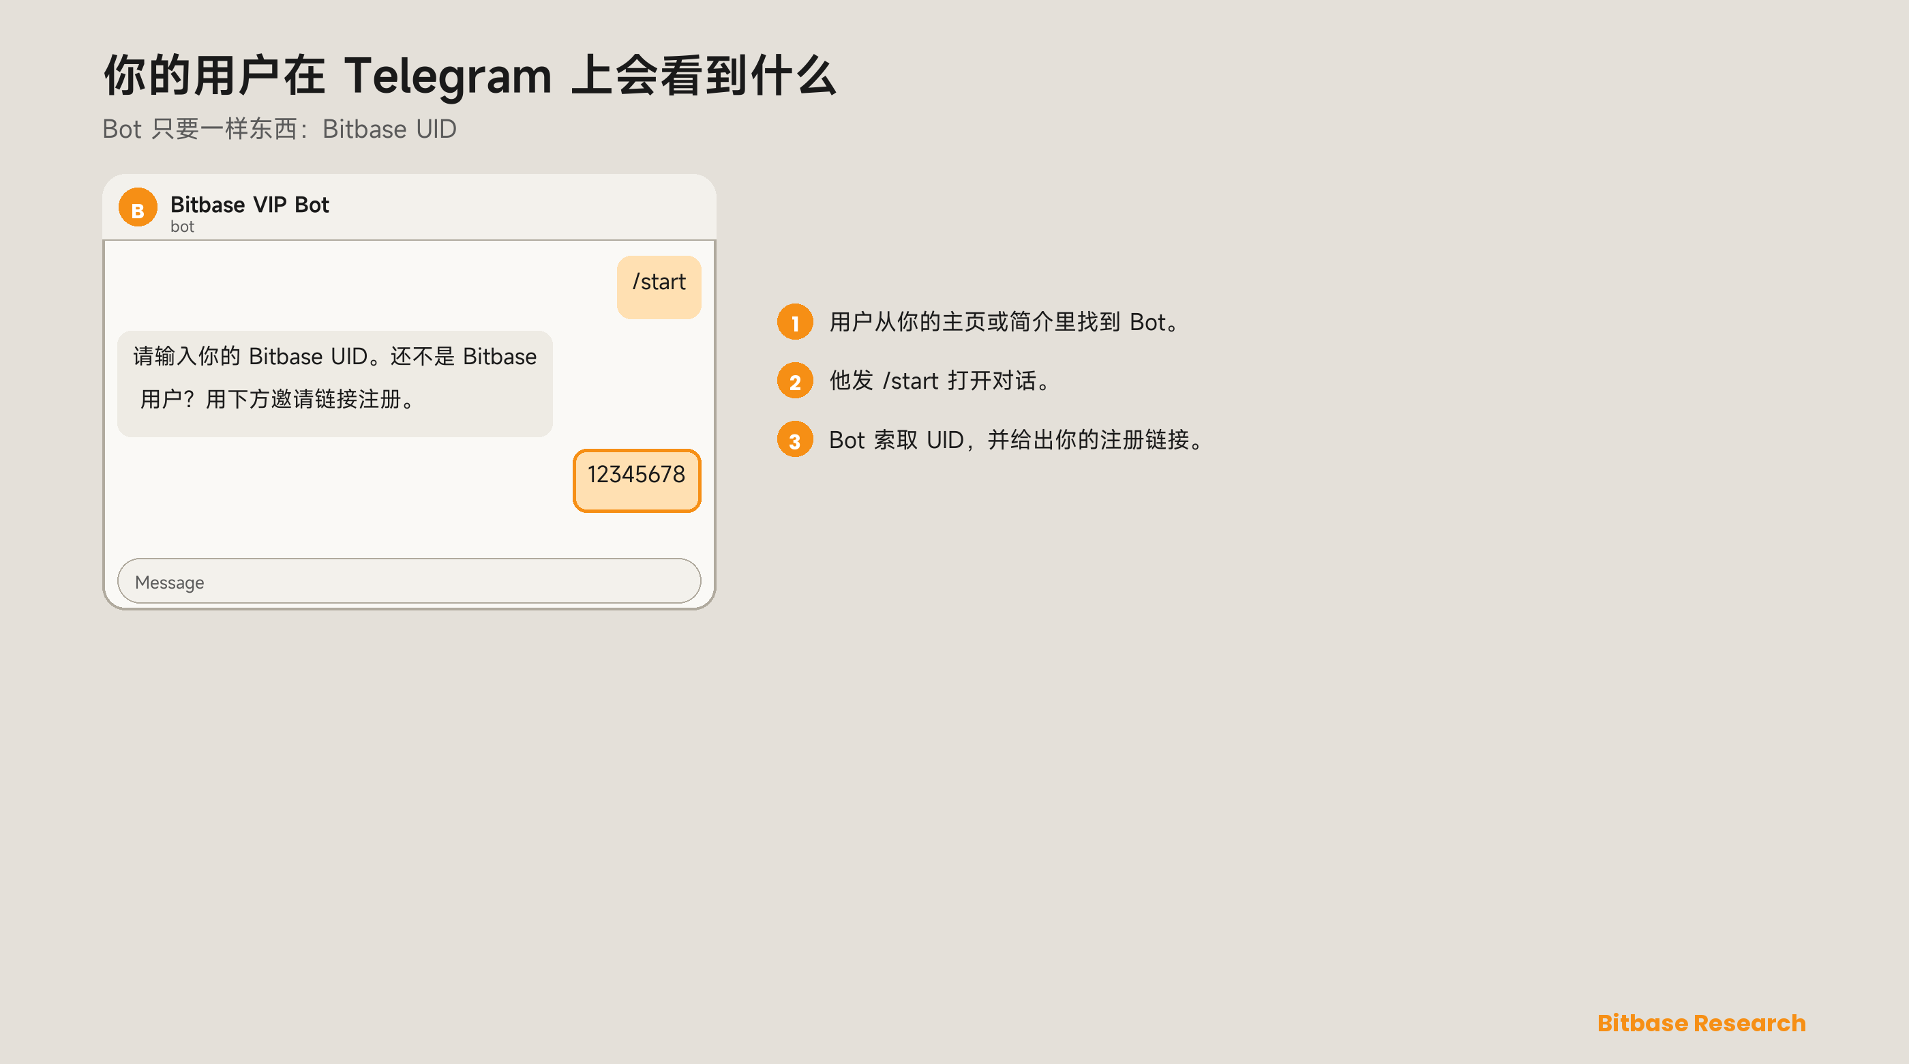1909x1064 pixels.
Task: Click the Bitbase Research footer logo
Action: click(1702, 1023)
